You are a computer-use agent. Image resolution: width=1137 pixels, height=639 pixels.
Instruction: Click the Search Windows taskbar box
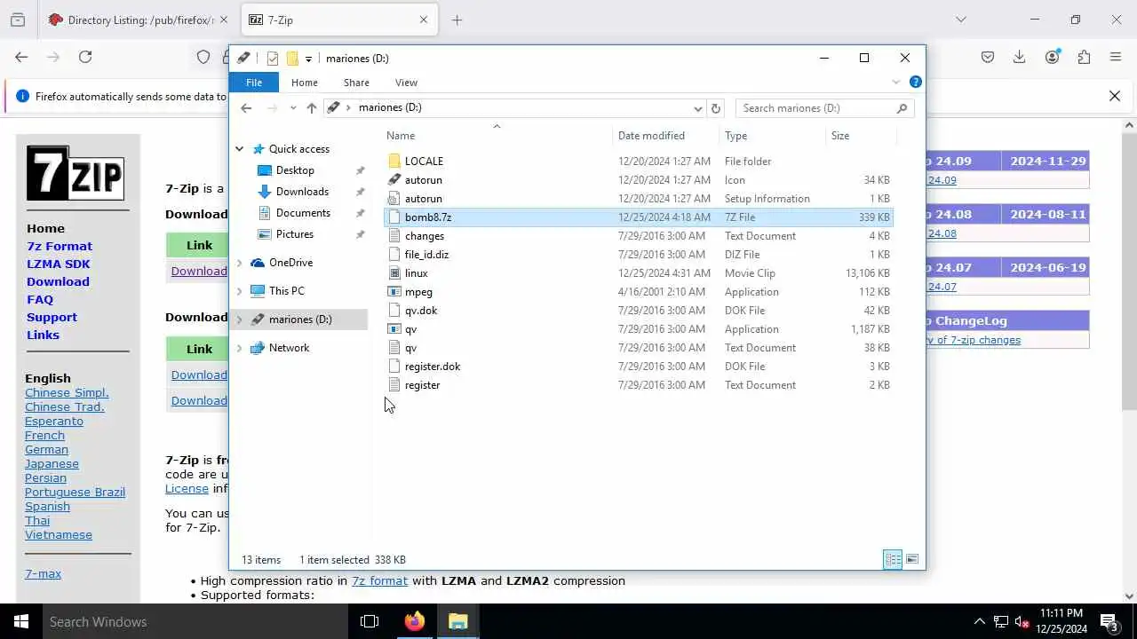195,621
